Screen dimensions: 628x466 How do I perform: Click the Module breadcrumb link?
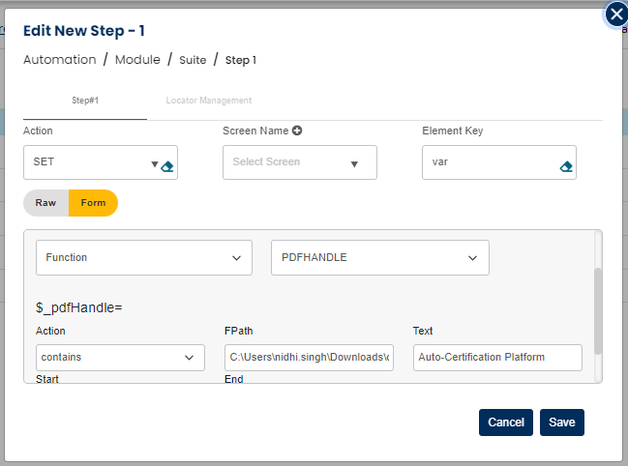(137, 60)
